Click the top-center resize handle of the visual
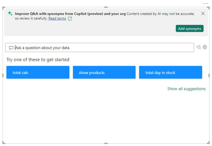 point(106,7)
